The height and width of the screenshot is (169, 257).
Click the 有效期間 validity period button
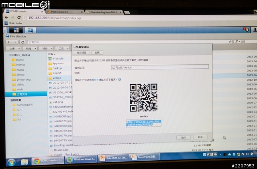[82, 52]
